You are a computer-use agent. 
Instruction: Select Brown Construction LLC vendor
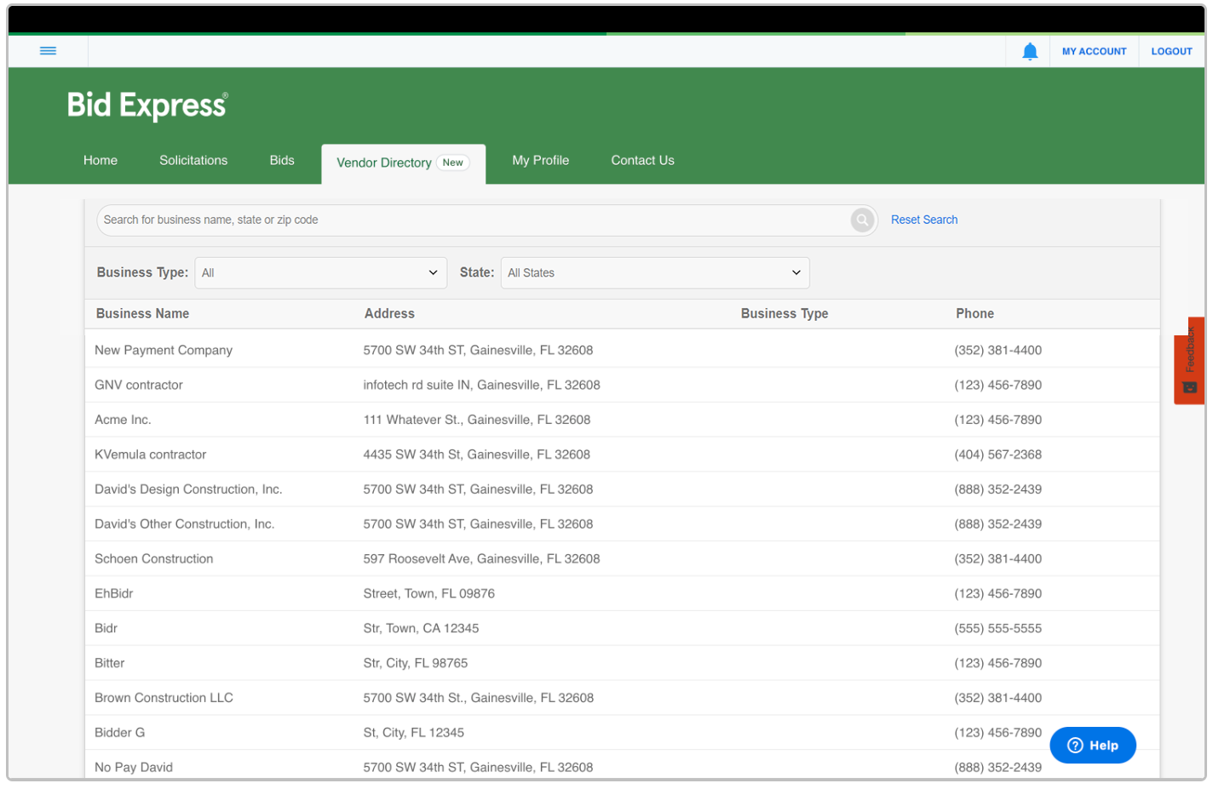tap(164, 698)
